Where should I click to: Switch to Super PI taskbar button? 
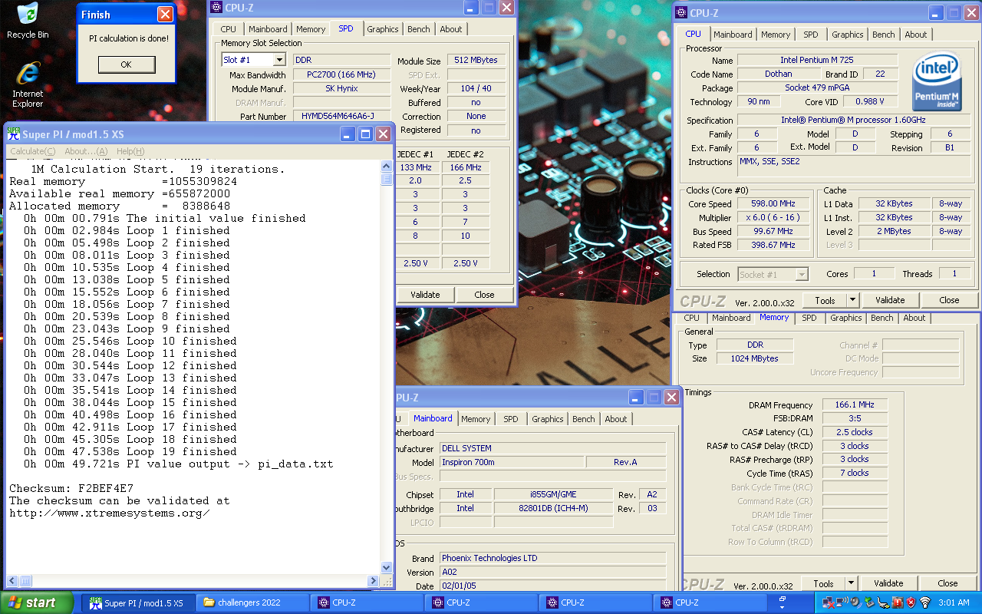pyautogui.click(x=138, y=602)
